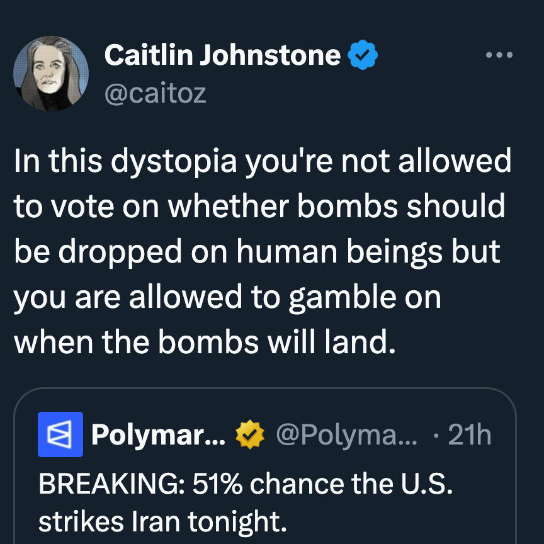Click blue verified badge beside Caitlin Johnstone
This screenshot has width=544, height=544.
(363, 56)
